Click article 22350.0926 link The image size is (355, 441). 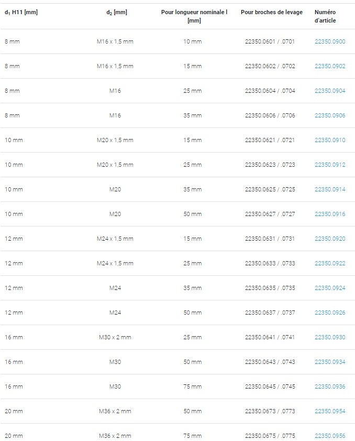330,313
